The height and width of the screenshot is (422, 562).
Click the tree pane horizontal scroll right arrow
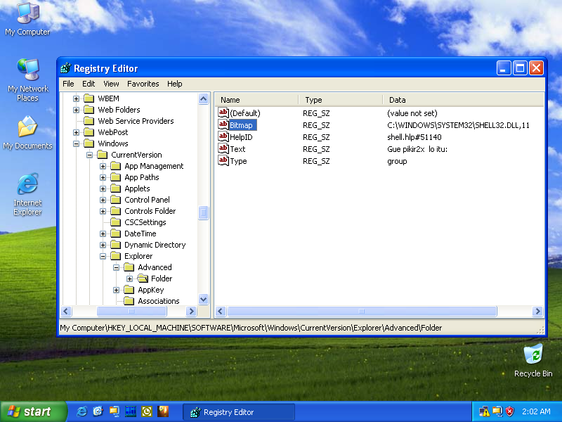(191, 311)
